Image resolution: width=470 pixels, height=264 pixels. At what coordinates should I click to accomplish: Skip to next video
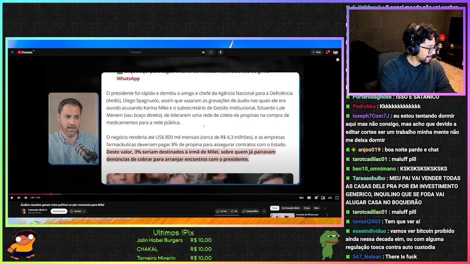(19, 198)
